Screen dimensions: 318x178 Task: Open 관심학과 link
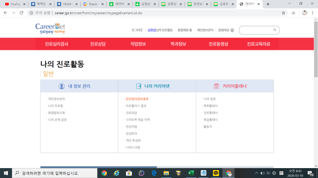(x=132, y=133)
